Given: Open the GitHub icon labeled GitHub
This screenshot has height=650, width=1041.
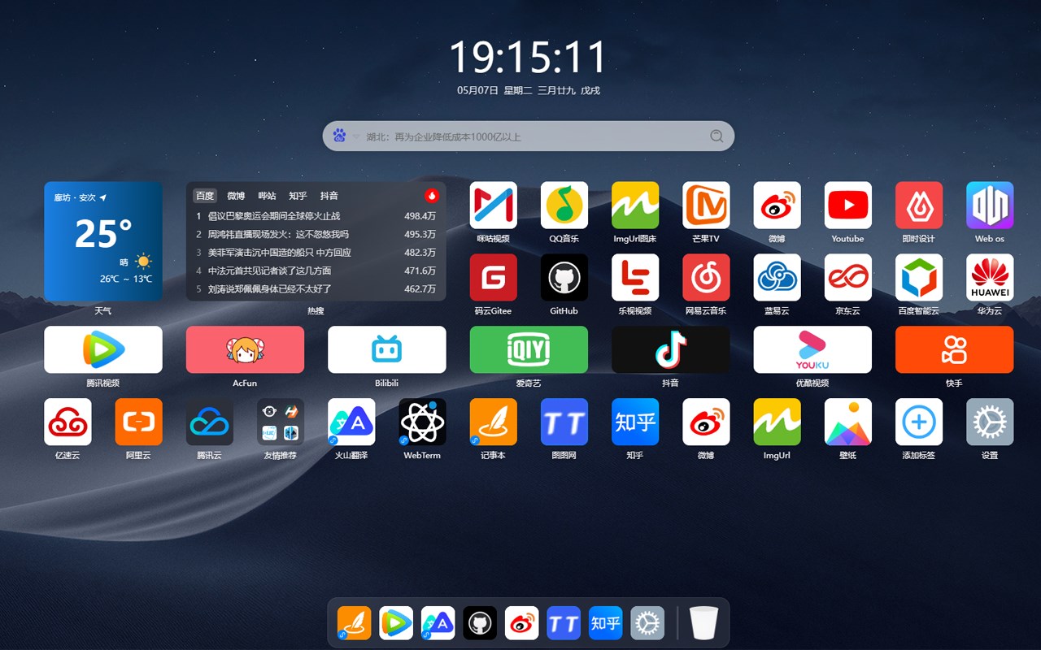Looking at the screenshot, I should [564, 277].
